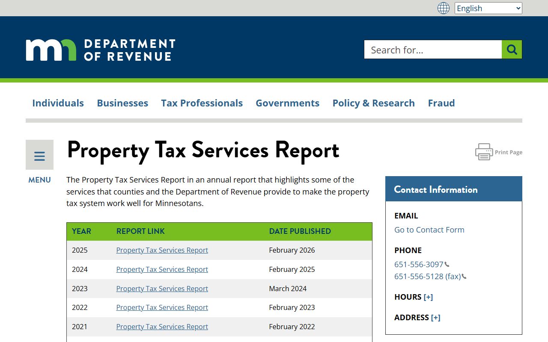Open the English language dropdown
The height and width of the screenshot is (342, 548).
[488, 8]
